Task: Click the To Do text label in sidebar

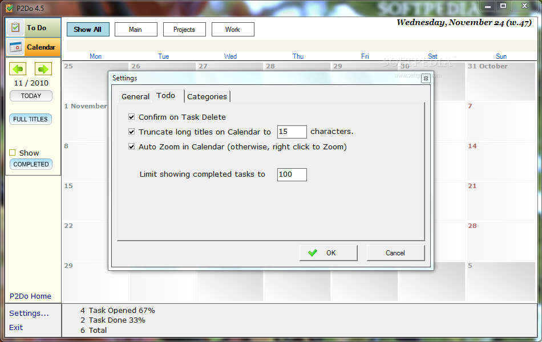Action: 37,27
